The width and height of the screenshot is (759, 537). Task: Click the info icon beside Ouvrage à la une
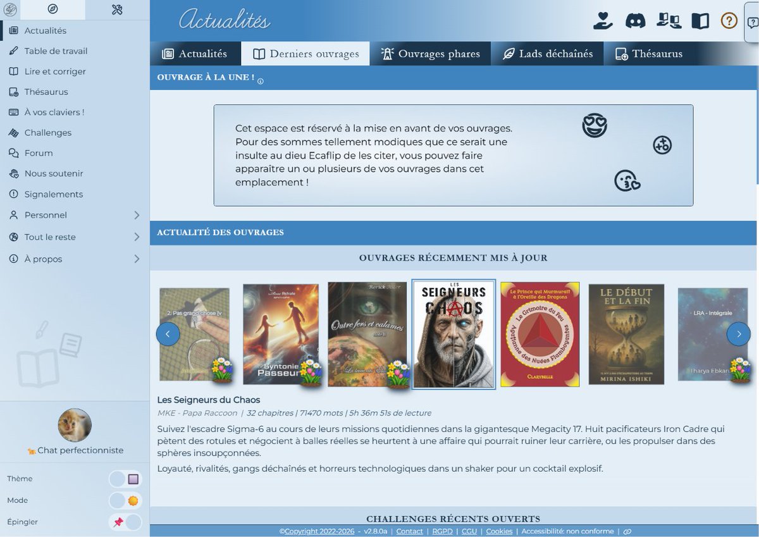(261, 81)
